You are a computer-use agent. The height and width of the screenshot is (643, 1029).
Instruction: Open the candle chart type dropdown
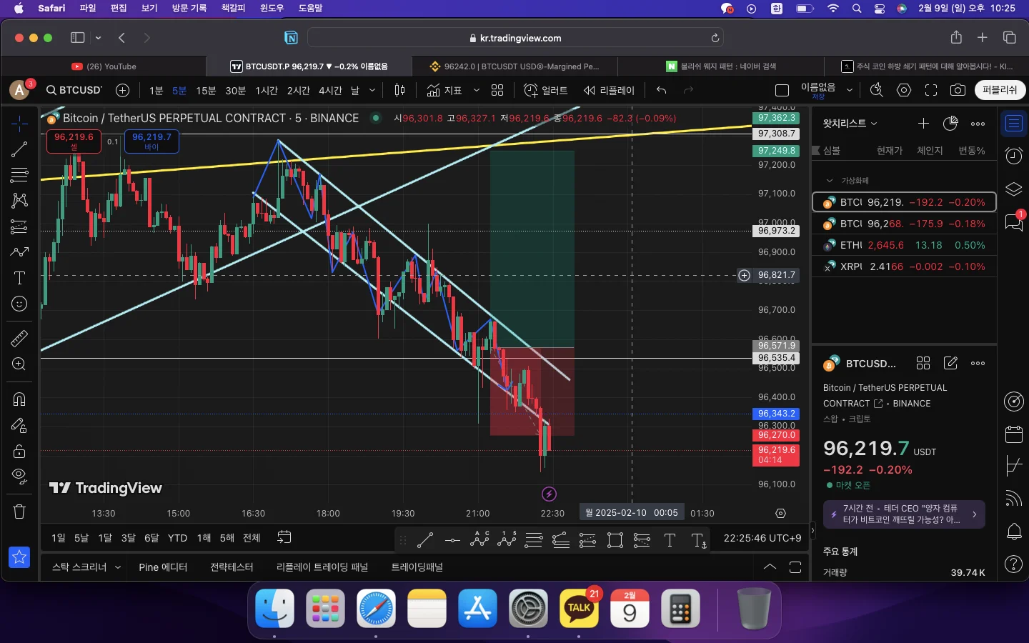[x=400, y=90]
